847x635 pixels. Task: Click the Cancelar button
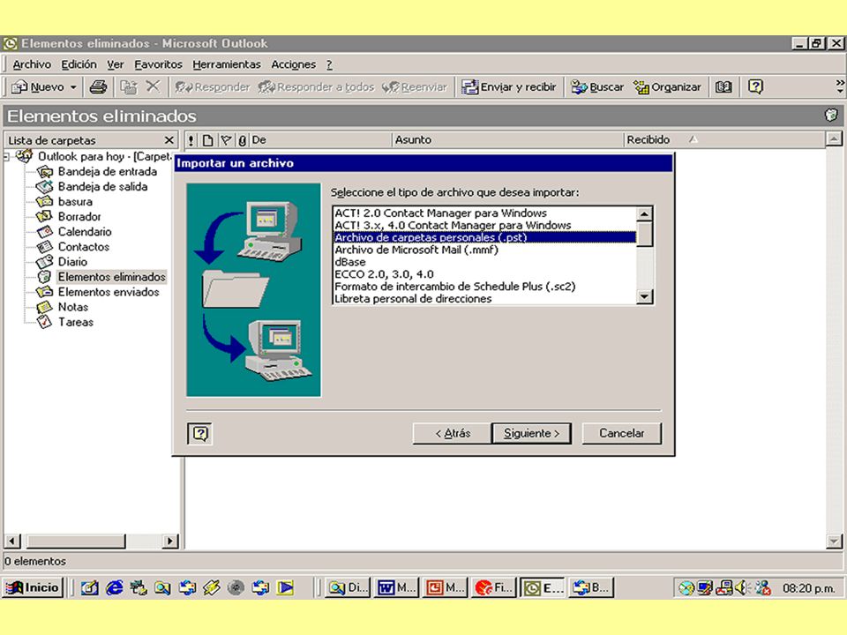click(x=621, y=434)
